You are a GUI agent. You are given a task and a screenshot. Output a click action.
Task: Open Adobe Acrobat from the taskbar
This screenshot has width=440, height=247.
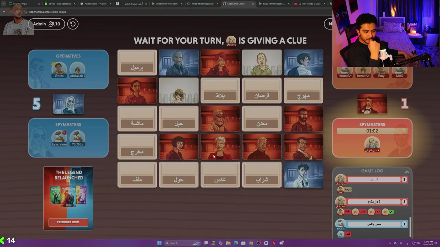point(274,243)
